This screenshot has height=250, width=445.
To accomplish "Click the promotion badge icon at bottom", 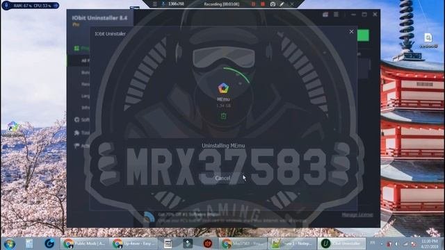I will (149, 217).
